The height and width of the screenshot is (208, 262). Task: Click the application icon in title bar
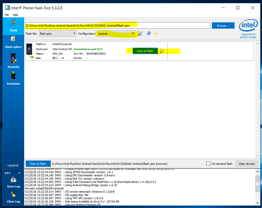[x=8, y=8]
